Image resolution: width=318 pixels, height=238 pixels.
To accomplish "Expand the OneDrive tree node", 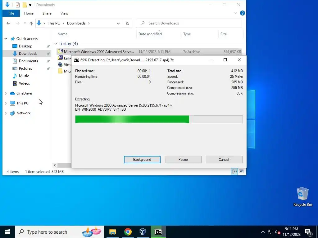I will [x=6, y=93].
